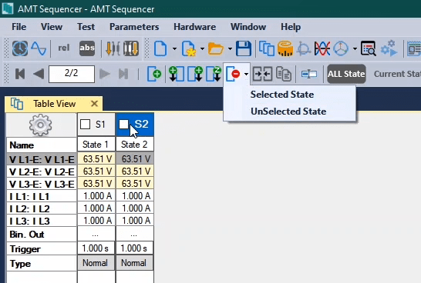
Task: Open the Hardware menu
Action: pos(194,27)
